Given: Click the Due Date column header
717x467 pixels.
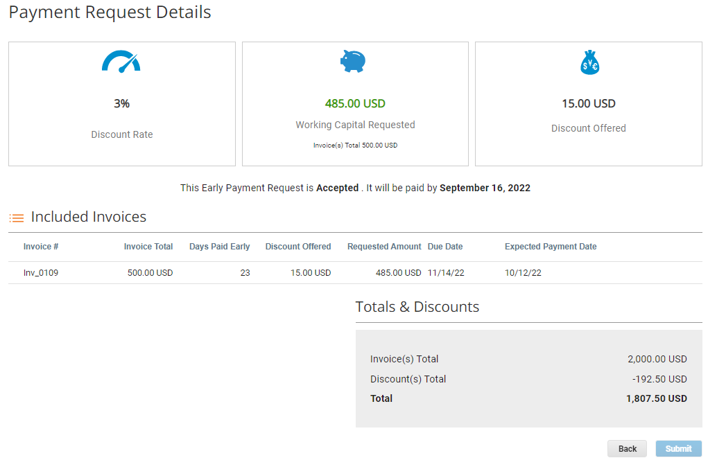Looking at the screenshot, I should pos(445,247).
